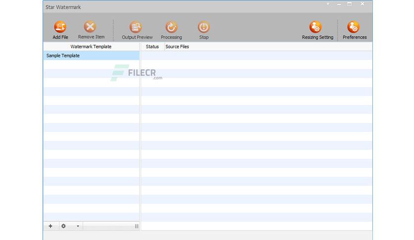Viewport: 414px width, 240px height.
Task: Click the Add File toolbar icon
Action: (60, 27)
